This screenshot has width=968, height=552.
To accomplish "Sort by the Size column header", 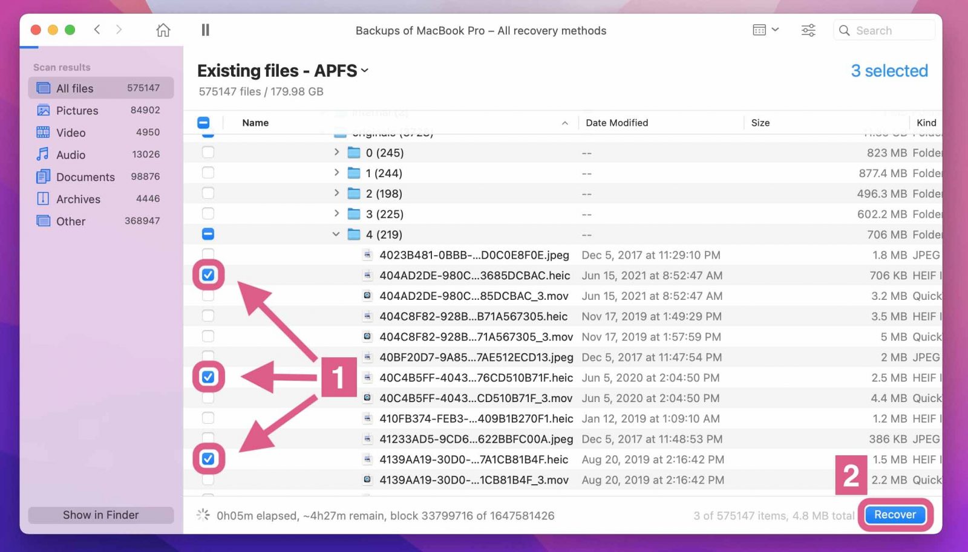I will click(x=760, y=123).
